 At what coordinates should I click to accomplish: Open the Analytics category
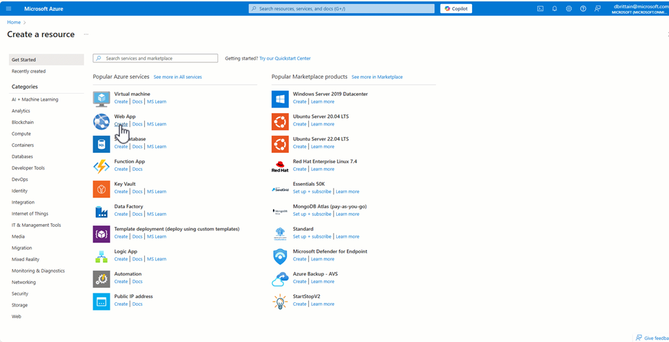tap(21, 111)
